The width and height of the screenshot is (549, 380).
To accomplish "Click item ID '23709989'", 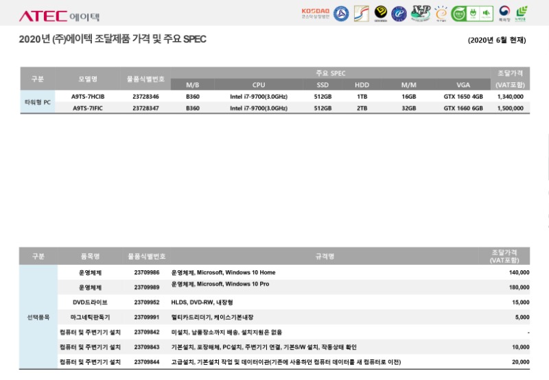I will click(147, 287).
